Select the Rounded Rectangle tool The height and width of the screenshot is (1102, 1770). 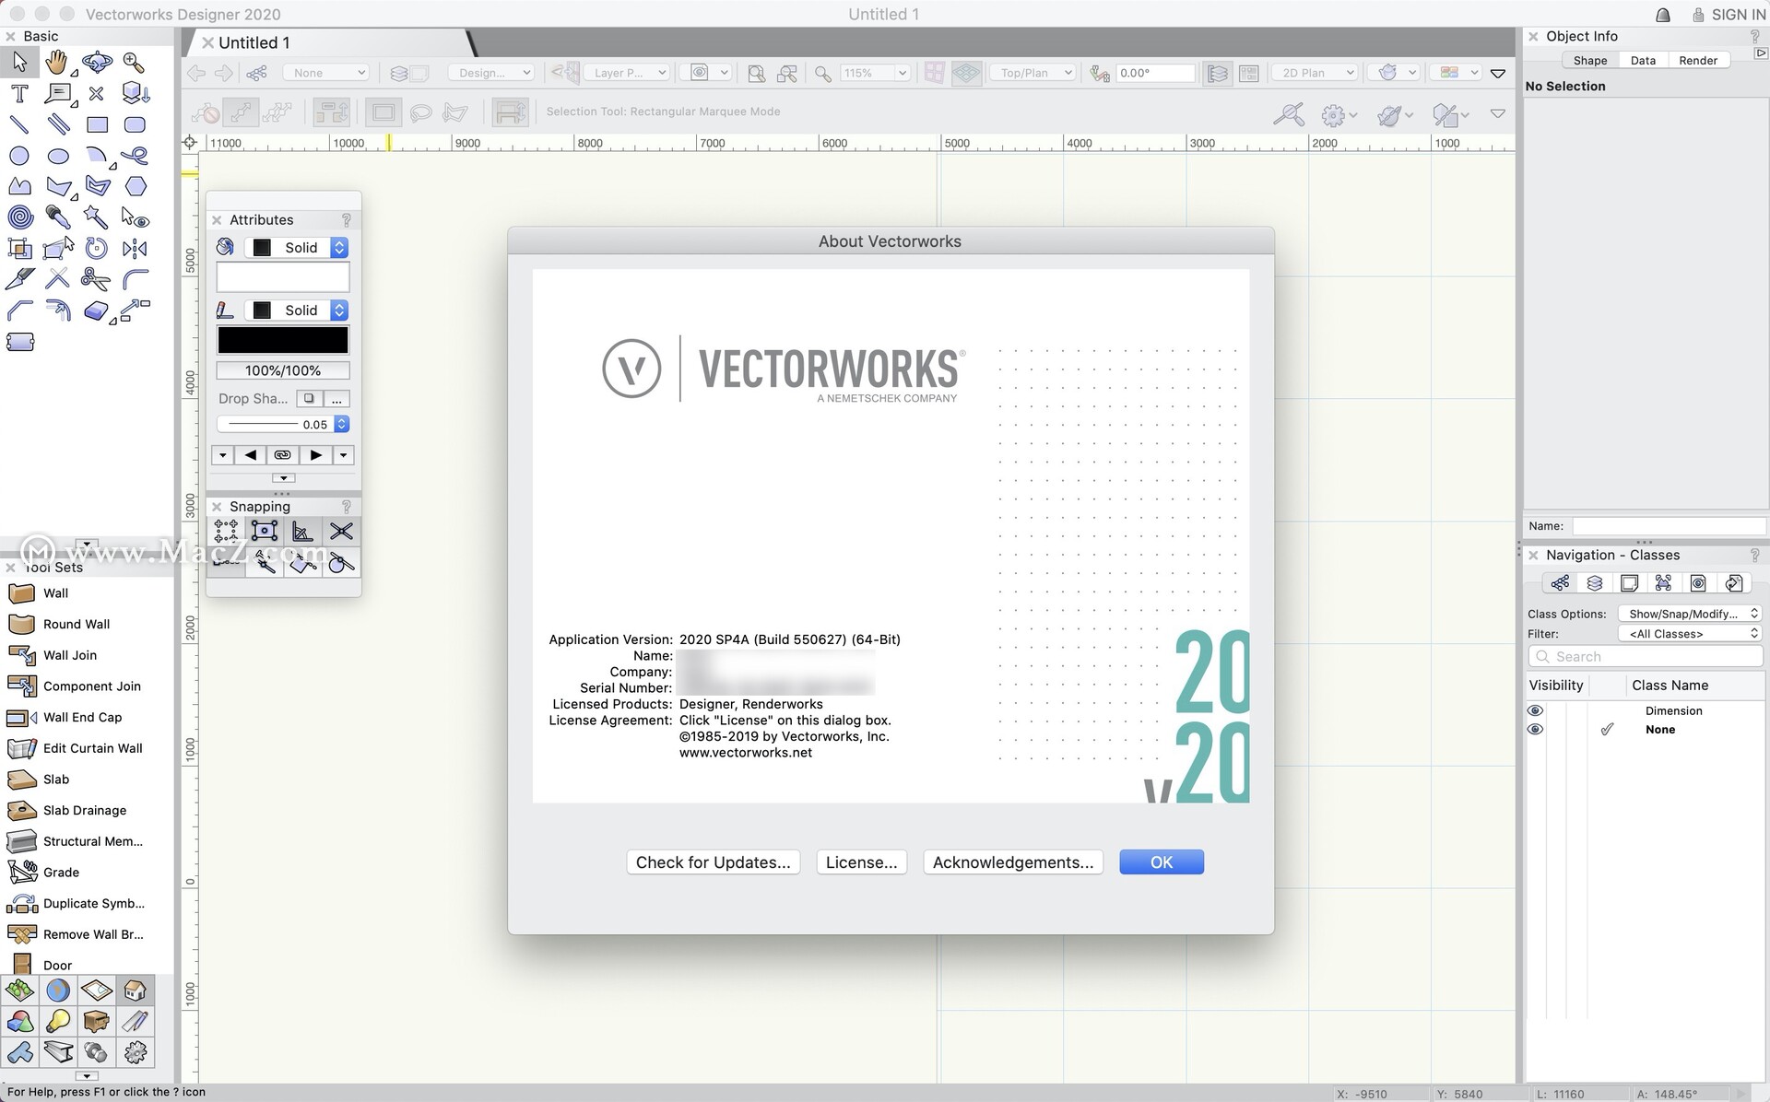click(x=135, y=124)
